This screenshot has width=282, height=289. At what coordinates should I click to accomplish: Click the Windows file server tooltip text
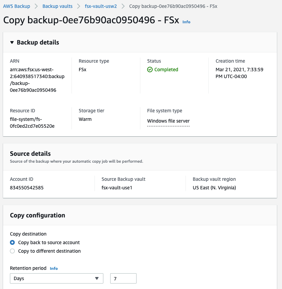[168, 121]
